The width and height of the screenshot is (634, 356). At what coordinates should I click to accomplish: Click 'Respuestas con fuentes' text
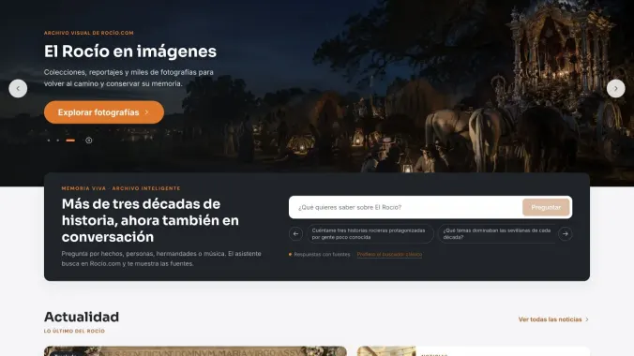tap(322, 254)
